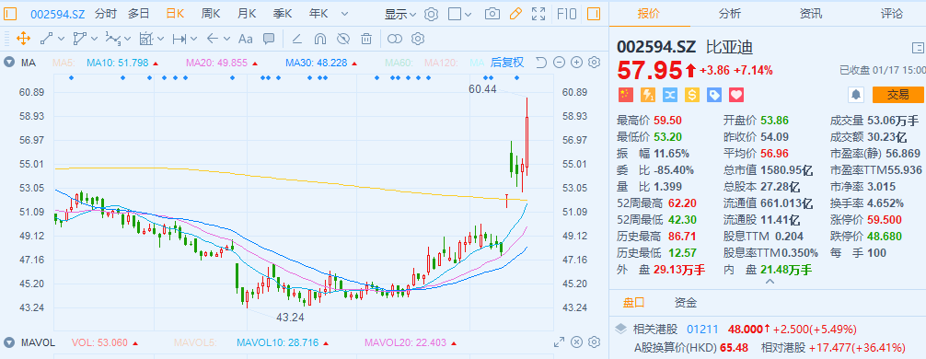This screenshot has height=359, width=926.
Task: Open the 分析 tab
Action: [x=729, y=14]
